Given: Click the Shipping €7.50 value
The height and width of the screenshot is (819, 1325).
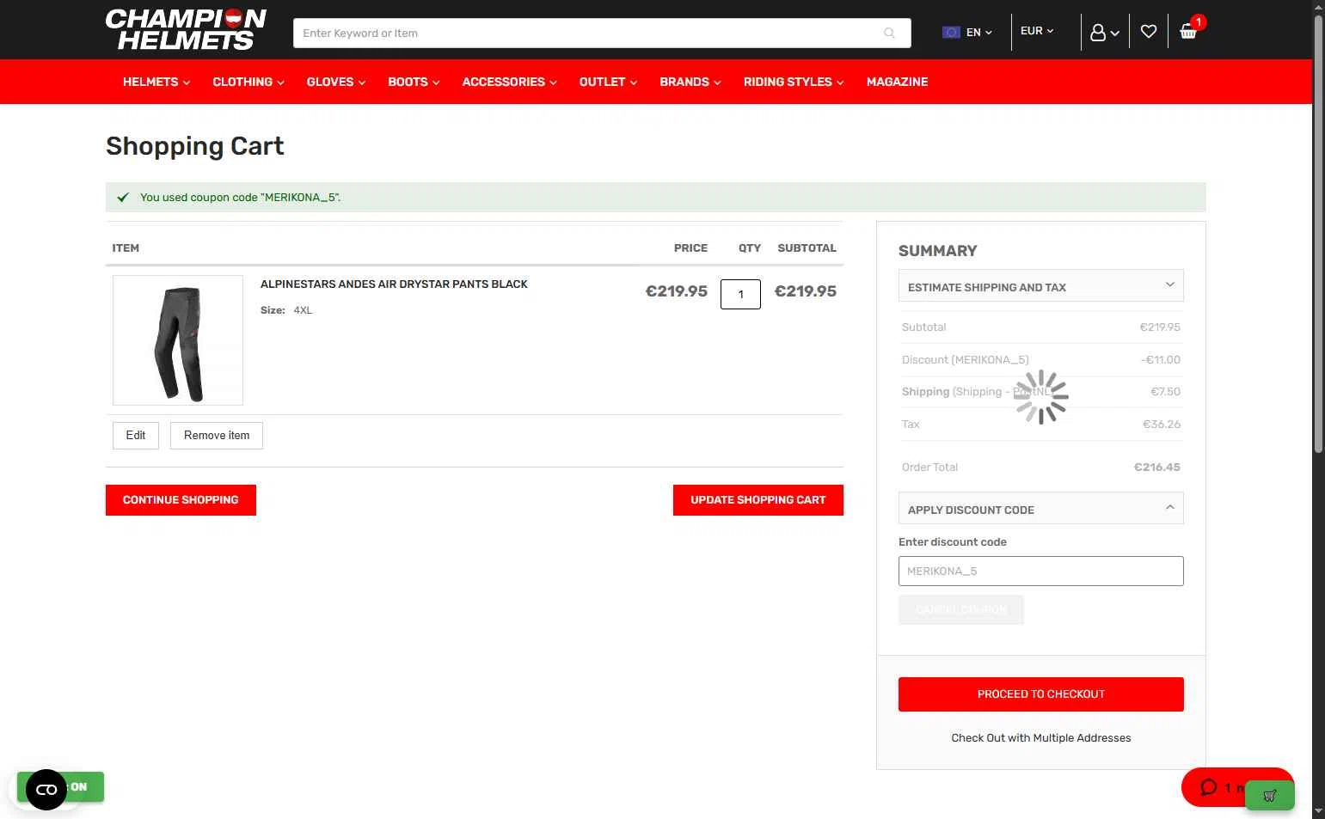Looking at the screenshot, I should (x=1165, y=392).
